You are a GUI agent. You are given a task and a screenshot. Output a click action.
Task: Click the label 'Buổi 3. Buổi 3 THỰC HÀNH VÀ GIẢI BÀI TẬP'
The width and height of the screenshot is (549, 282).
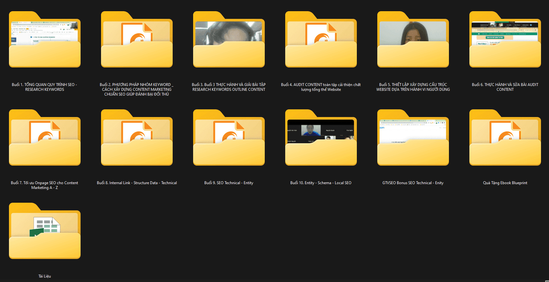click(229, 87)
